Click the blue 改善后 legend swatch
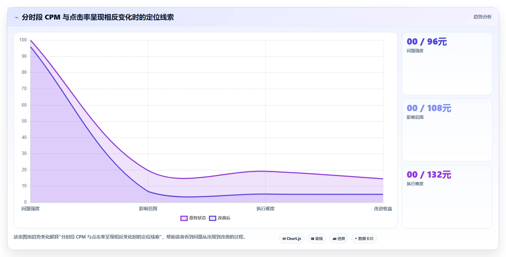The image size is (506, 257). tap(212, 218)
